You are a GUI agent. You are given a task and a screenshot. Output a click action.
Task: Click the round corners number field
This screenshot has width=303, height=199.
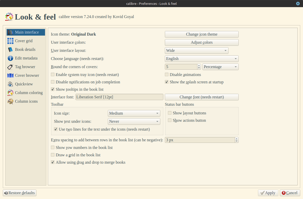[181, 67]
